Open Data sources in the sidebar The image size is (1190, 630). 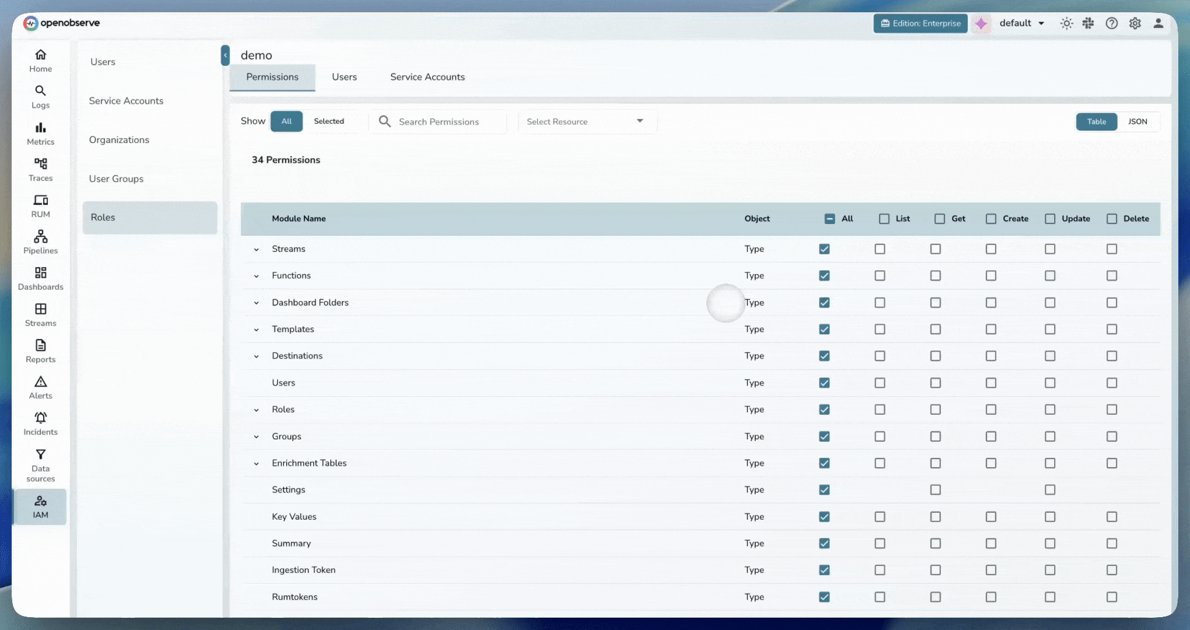(x=40, y=466)
